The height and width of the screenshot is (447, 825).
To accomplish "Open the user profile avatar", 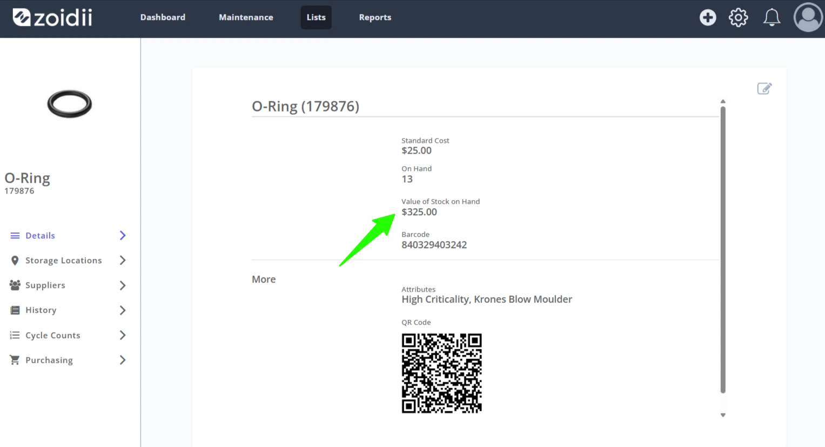I will click(x=808, y=17).
